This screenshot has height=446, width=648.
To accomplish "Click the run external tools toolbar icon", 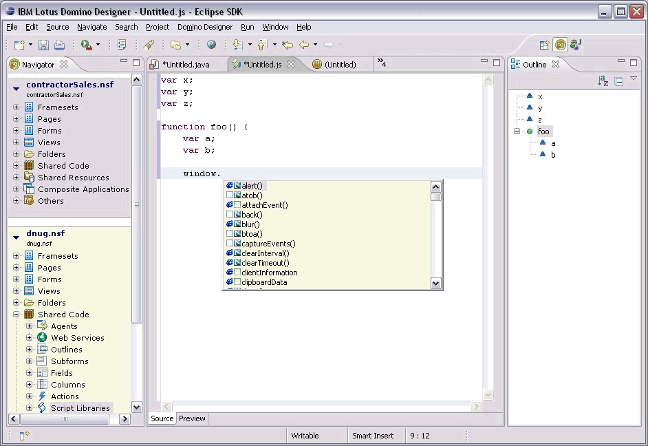I will point(86,45).
